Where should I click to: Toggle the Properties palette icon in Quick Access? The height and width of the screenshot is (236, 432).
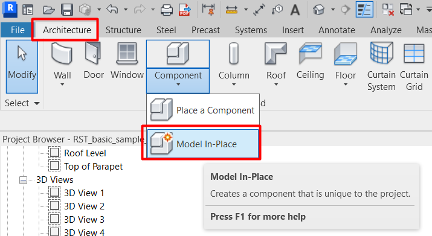(28, 10)
